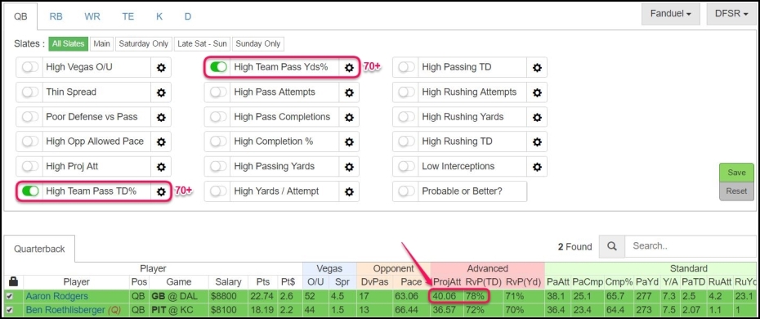The image size is (760, 319).
Task: Open gear for High Passing TD
Action: pyautogui.click(x=537, y=67)
